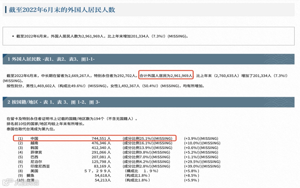Image resolution: width=300 pixels, height=188 pixels.
Task: Click the Philippines share 成分比例9.8%
Action: point(146,152)
